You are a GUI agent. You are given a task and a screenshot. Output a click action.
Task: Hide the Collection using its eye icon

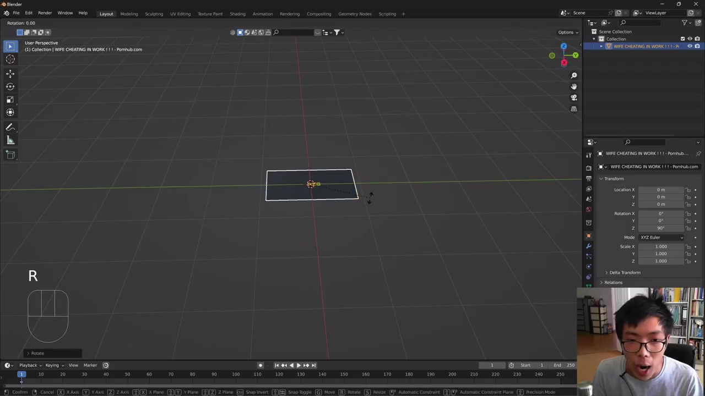tap(690, 39)
